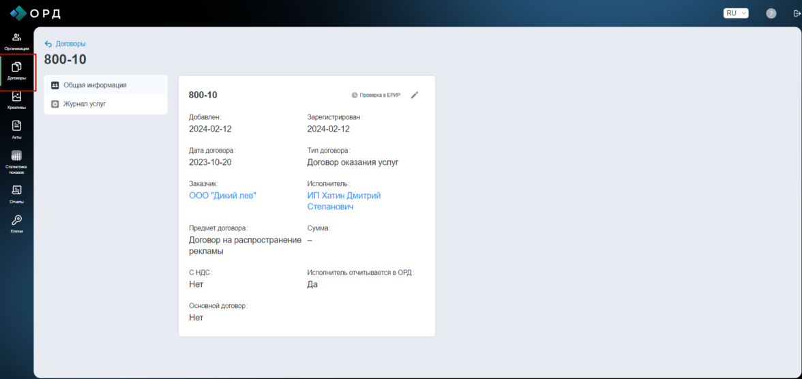Click the ОРД logo
The height and width of the screenshot is (379, 802).
(x=35, y=13)
